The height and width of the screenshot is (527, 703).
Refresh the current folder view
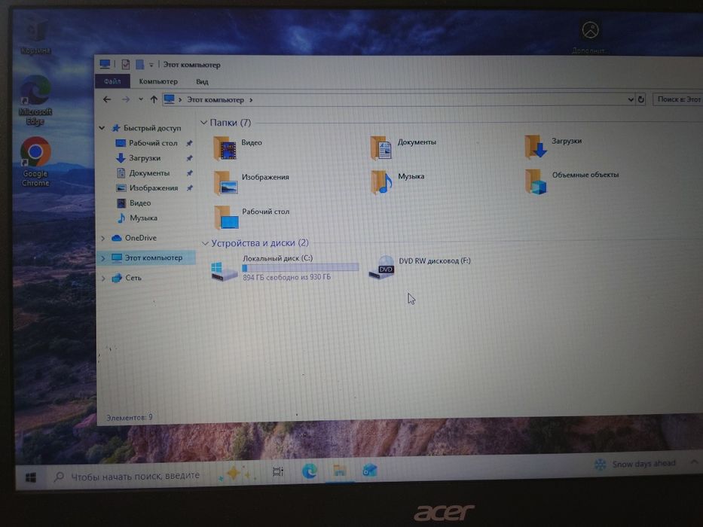tap(641, 99)
